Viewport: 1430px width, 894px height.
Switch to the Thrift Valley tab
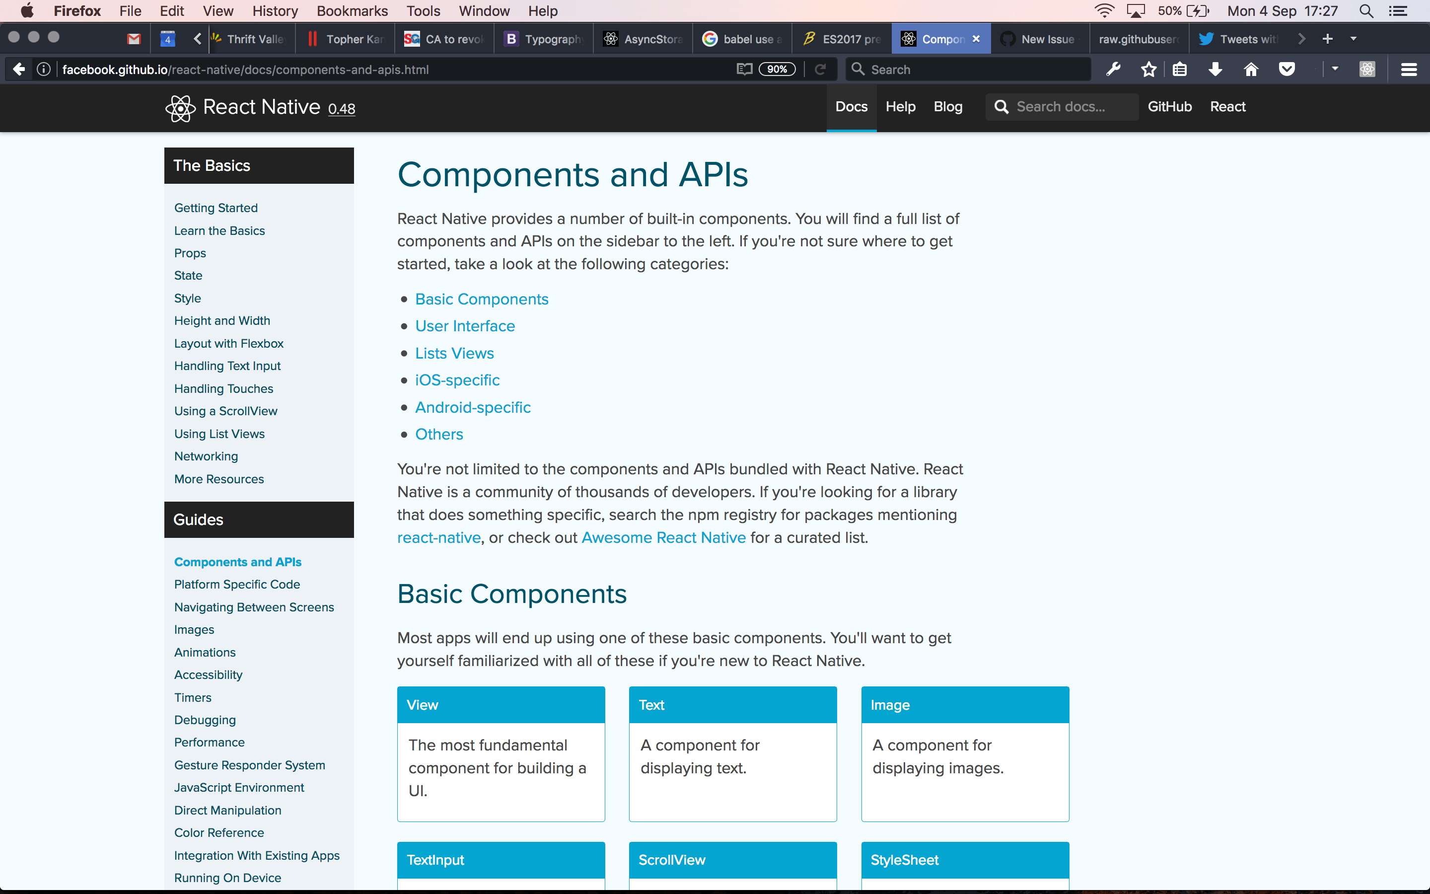251,39
